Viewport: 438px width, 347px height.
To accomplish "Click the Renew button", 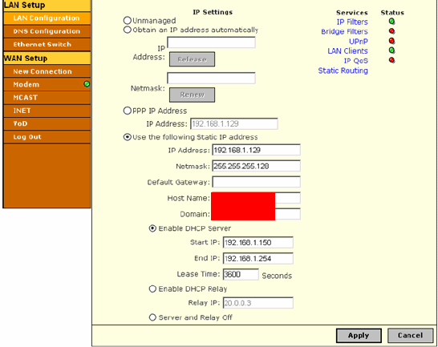I will click(x=193, y=95).
